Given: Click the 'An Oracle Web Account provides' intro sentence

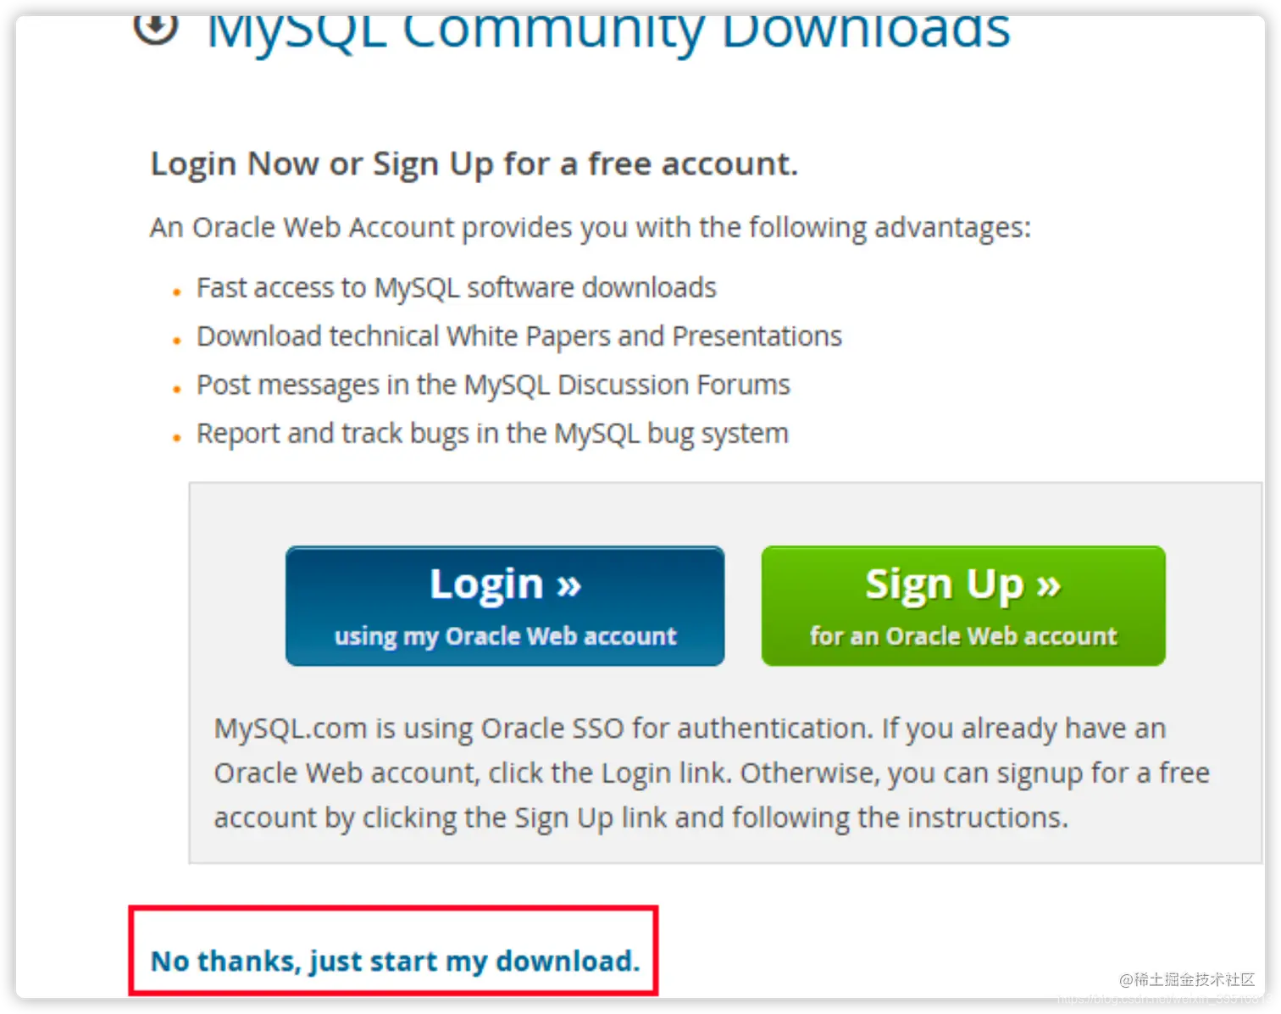Looking at the screenshot, I should point(591,228).
